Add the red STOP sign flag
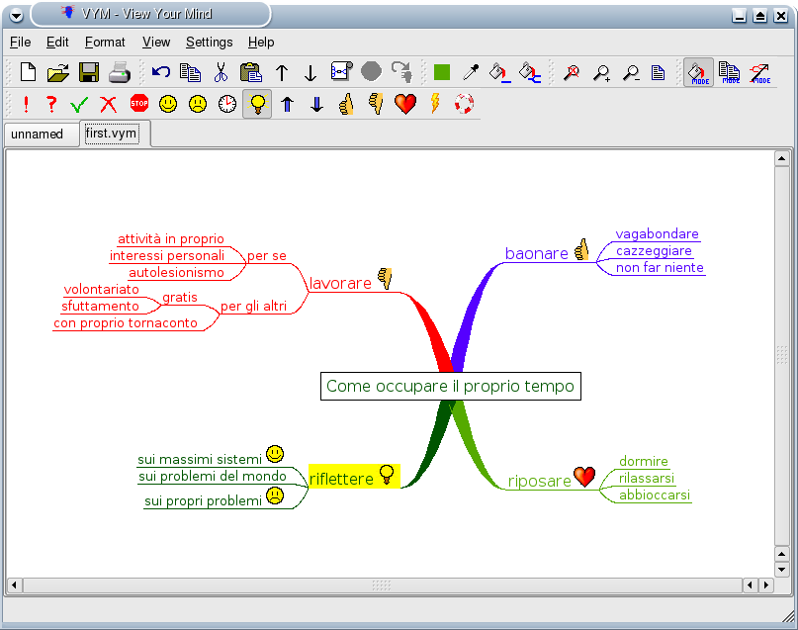This screenshot has width=798, height=630. [139, 104]
